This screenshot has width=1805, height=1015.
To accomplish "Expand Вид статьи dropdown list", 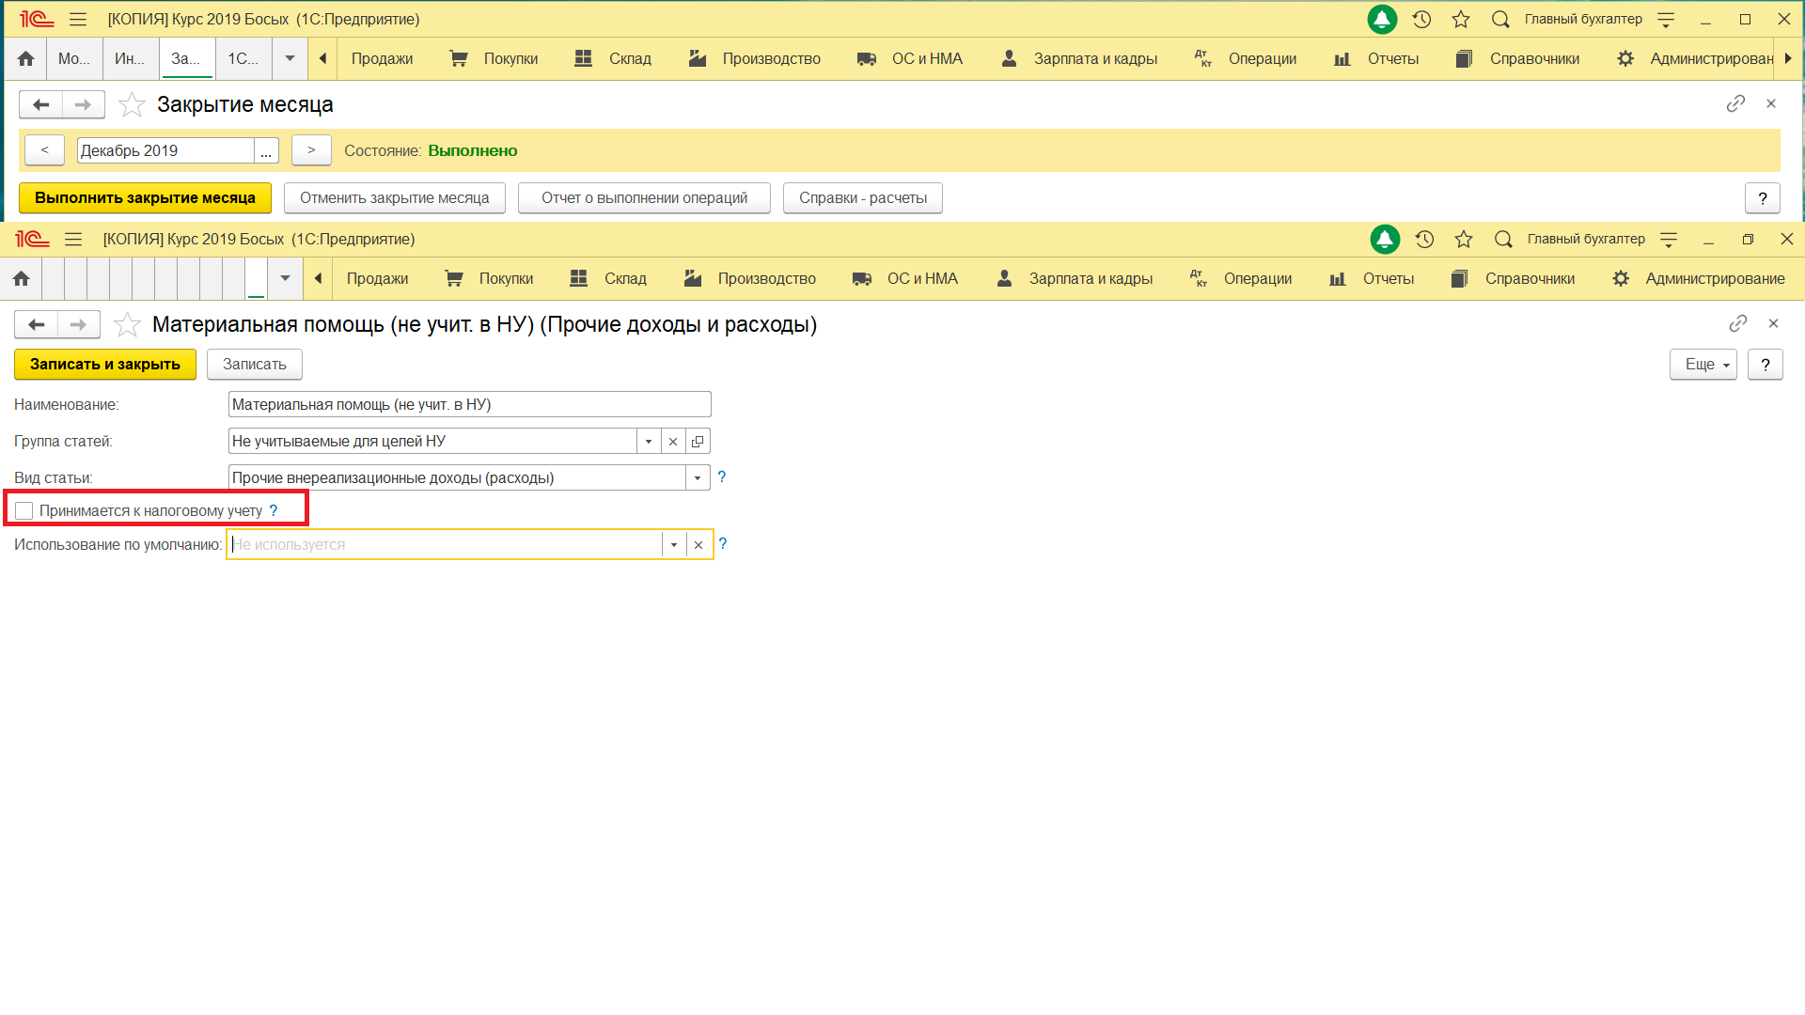I will (x=698, y=477).
